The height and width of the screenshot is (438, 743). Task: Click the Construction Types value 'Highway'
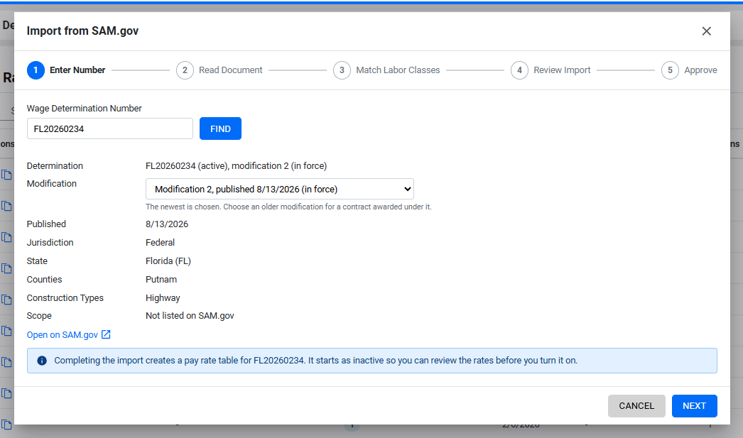(163, 298)
